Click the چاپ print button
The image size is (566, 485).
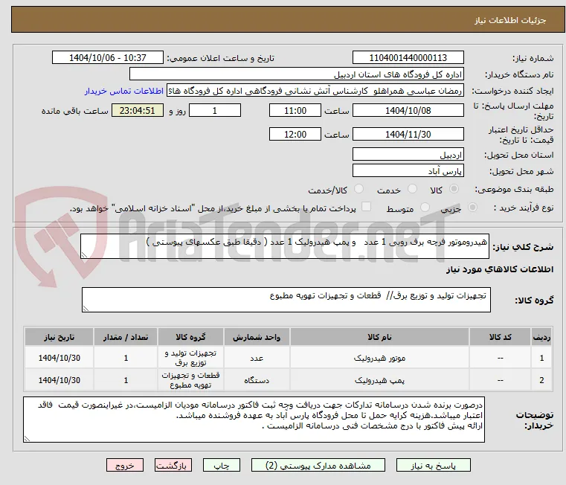coord(222,465)
